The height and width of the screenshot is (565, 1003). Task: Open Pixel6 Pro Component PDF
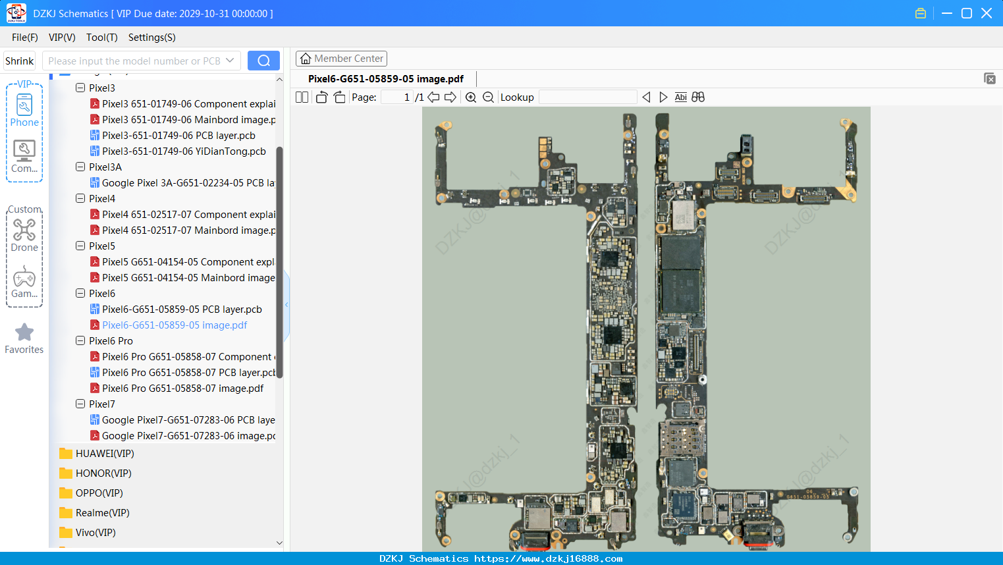(x=183, y=357)
